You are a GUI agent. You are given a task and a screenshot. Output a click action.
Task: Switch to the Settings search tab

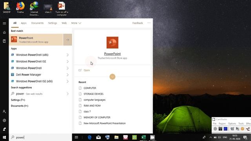53,23
